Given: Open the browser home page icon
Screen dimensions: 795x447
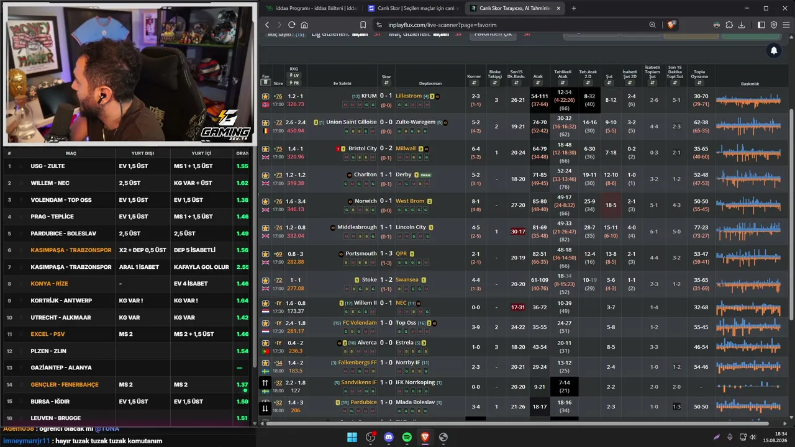Looking at the screenshot, I should (304, 25).
